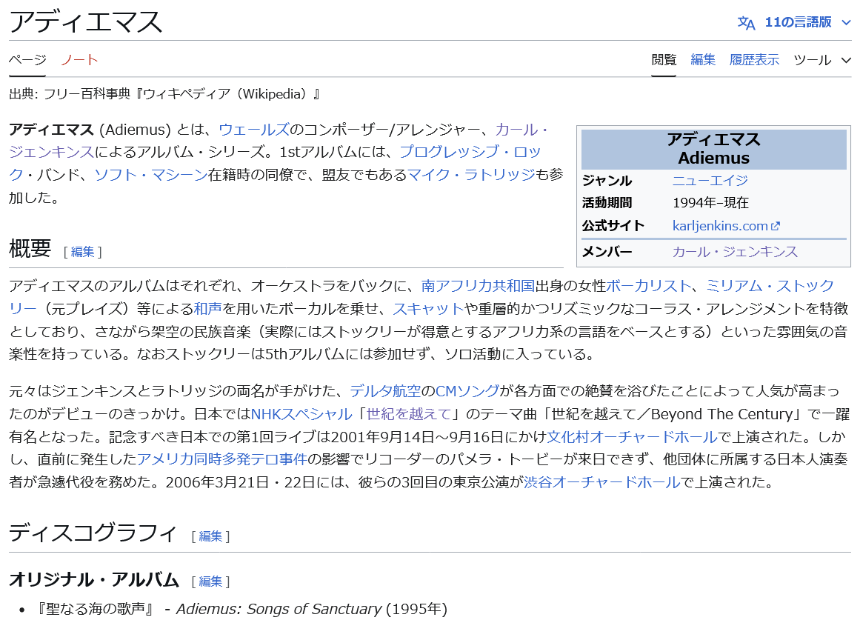860x620 pixels.
Task: Expand the ツール menu
Action: (821, 60)
